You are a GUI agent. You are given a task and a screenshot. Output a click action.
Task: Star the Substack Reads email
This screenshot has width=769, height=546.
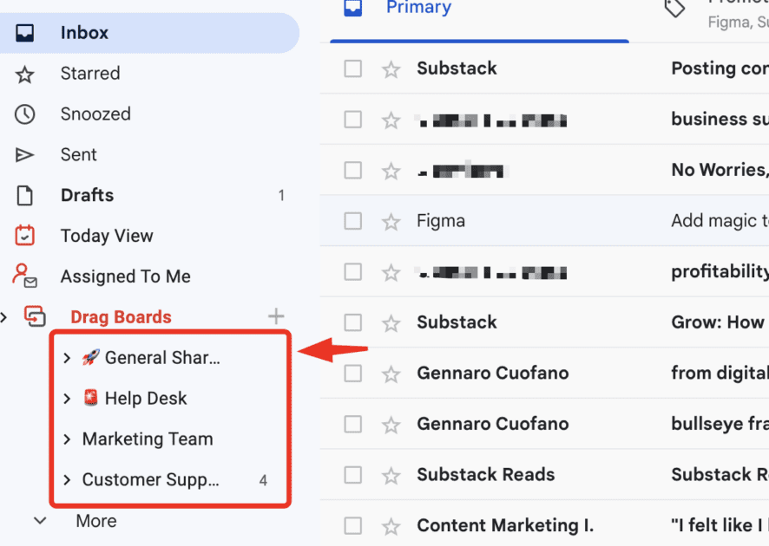391,476
